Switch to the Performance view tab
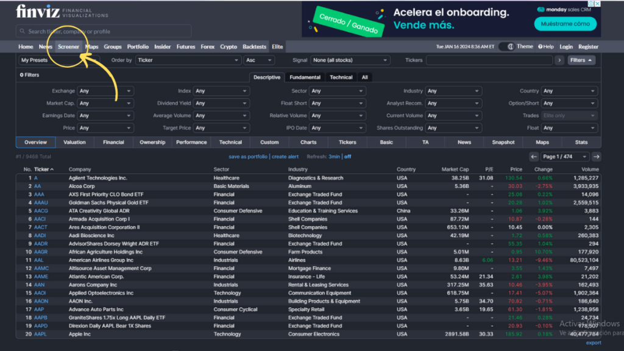The width and height of the screenshot is (624, 351). point(191,143)
